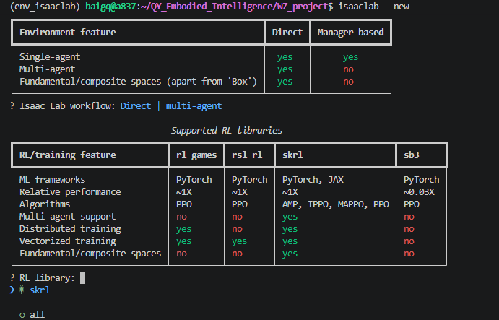Click the 'skrl' column header in table
The width and height of the screenshot is (499, 320).
292,155
